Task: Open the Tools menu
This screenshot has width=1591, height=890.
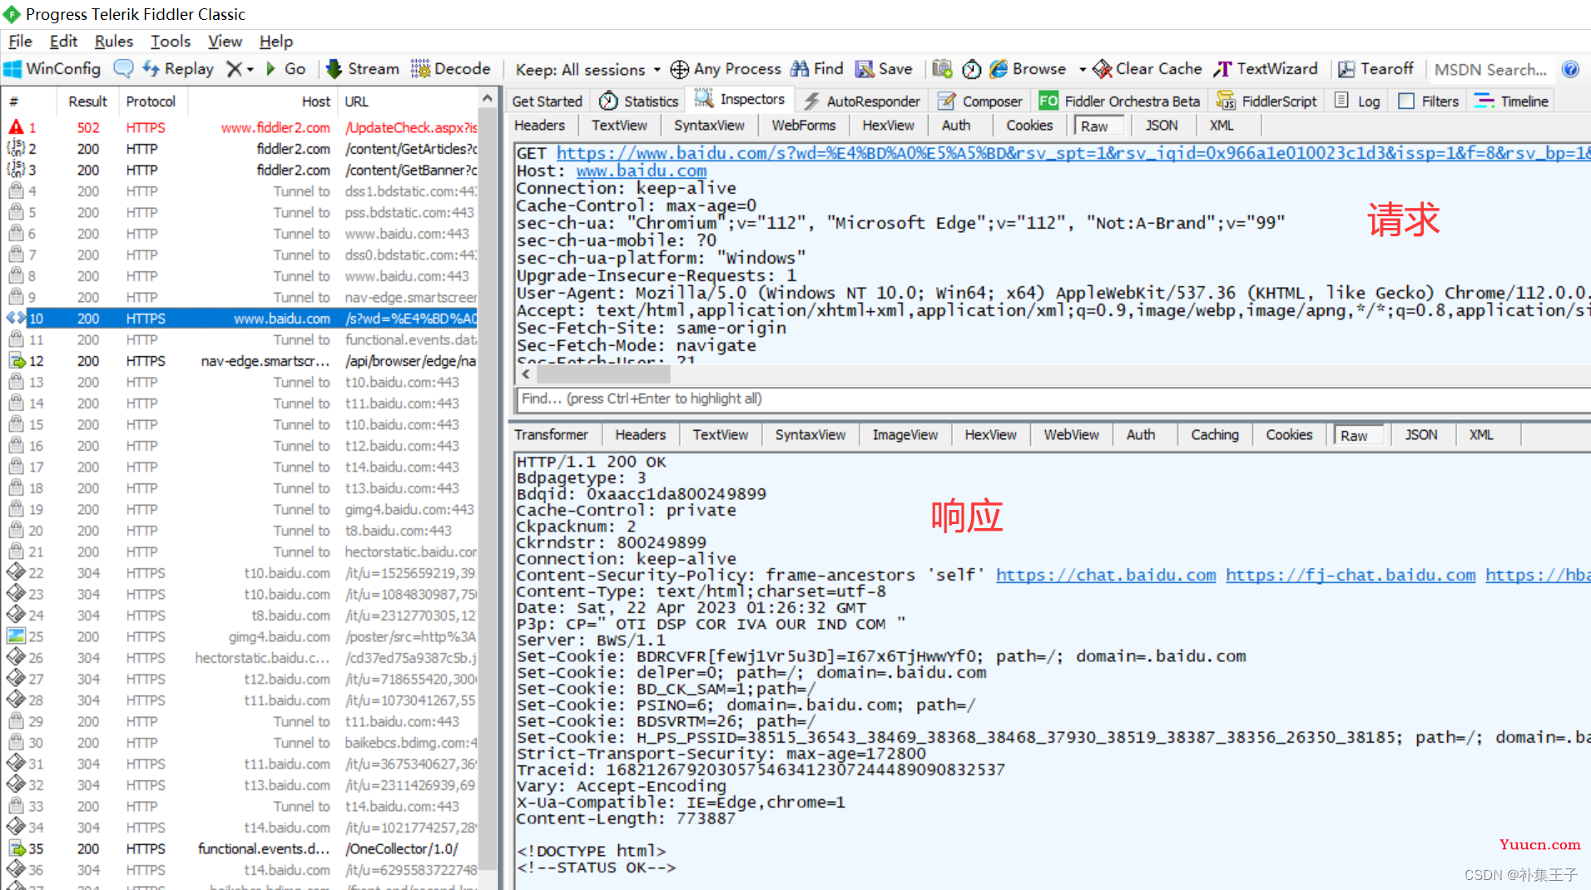Action: [171, 41]
